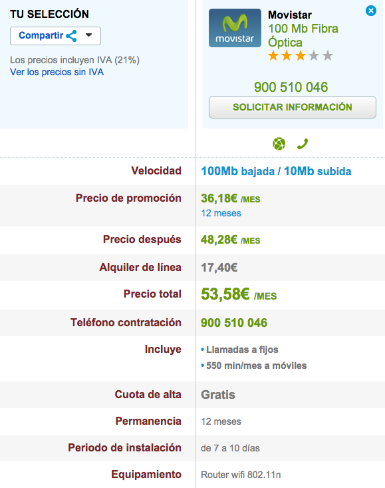Click the Compartir share button
385x488 pixels.
tap(55, 36)
